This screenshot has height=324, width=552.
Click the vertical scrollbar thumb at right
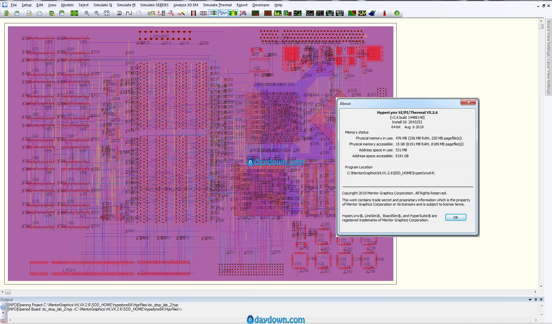pos(541,26)
